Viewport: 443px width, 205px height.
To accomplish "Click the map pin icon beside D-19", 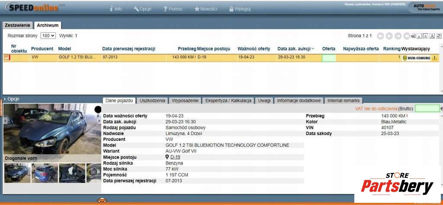I will click(x=167, y=157).
